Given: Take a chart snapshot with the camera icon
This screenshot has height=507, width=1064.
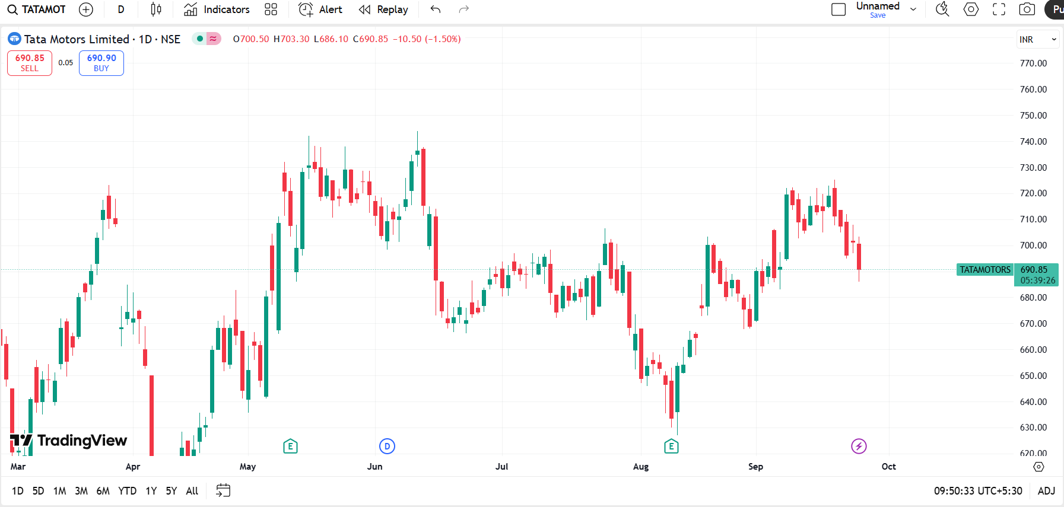Looking at the screenshot, I should 1027,9.
